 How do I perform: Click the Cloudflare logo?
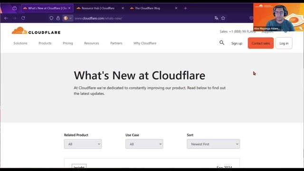(36, 30)
